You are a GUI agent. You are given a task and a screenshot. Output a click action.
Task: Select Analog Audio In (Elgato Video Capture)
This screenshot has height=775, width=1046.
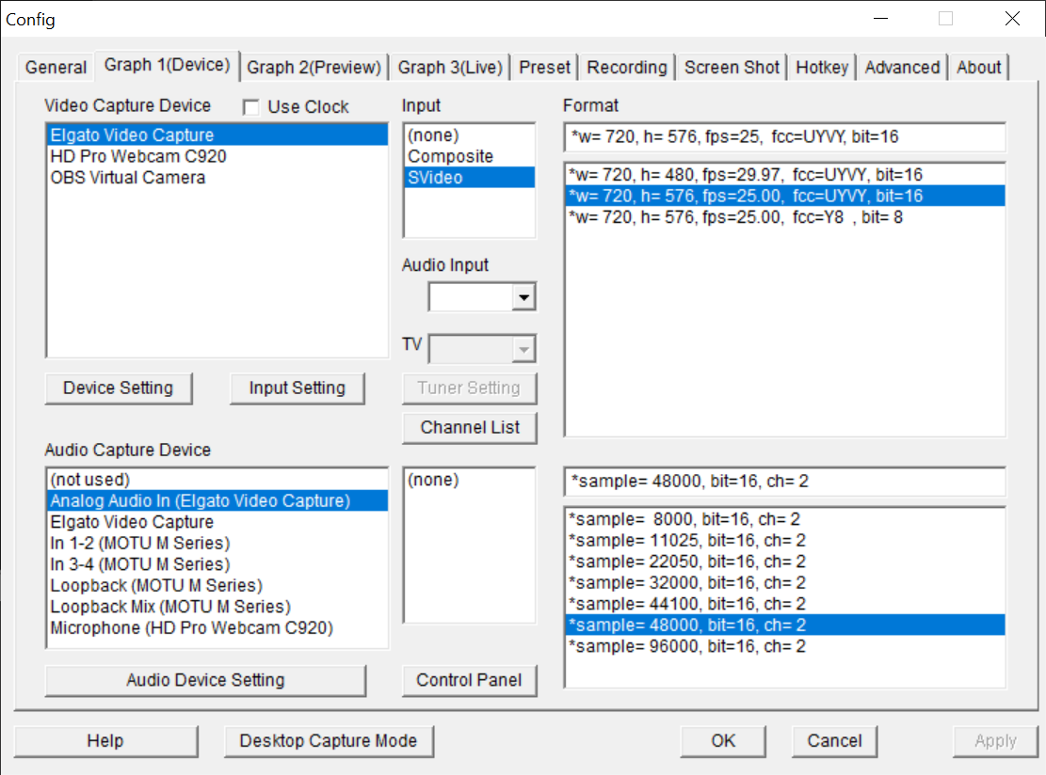click(217, 501)
